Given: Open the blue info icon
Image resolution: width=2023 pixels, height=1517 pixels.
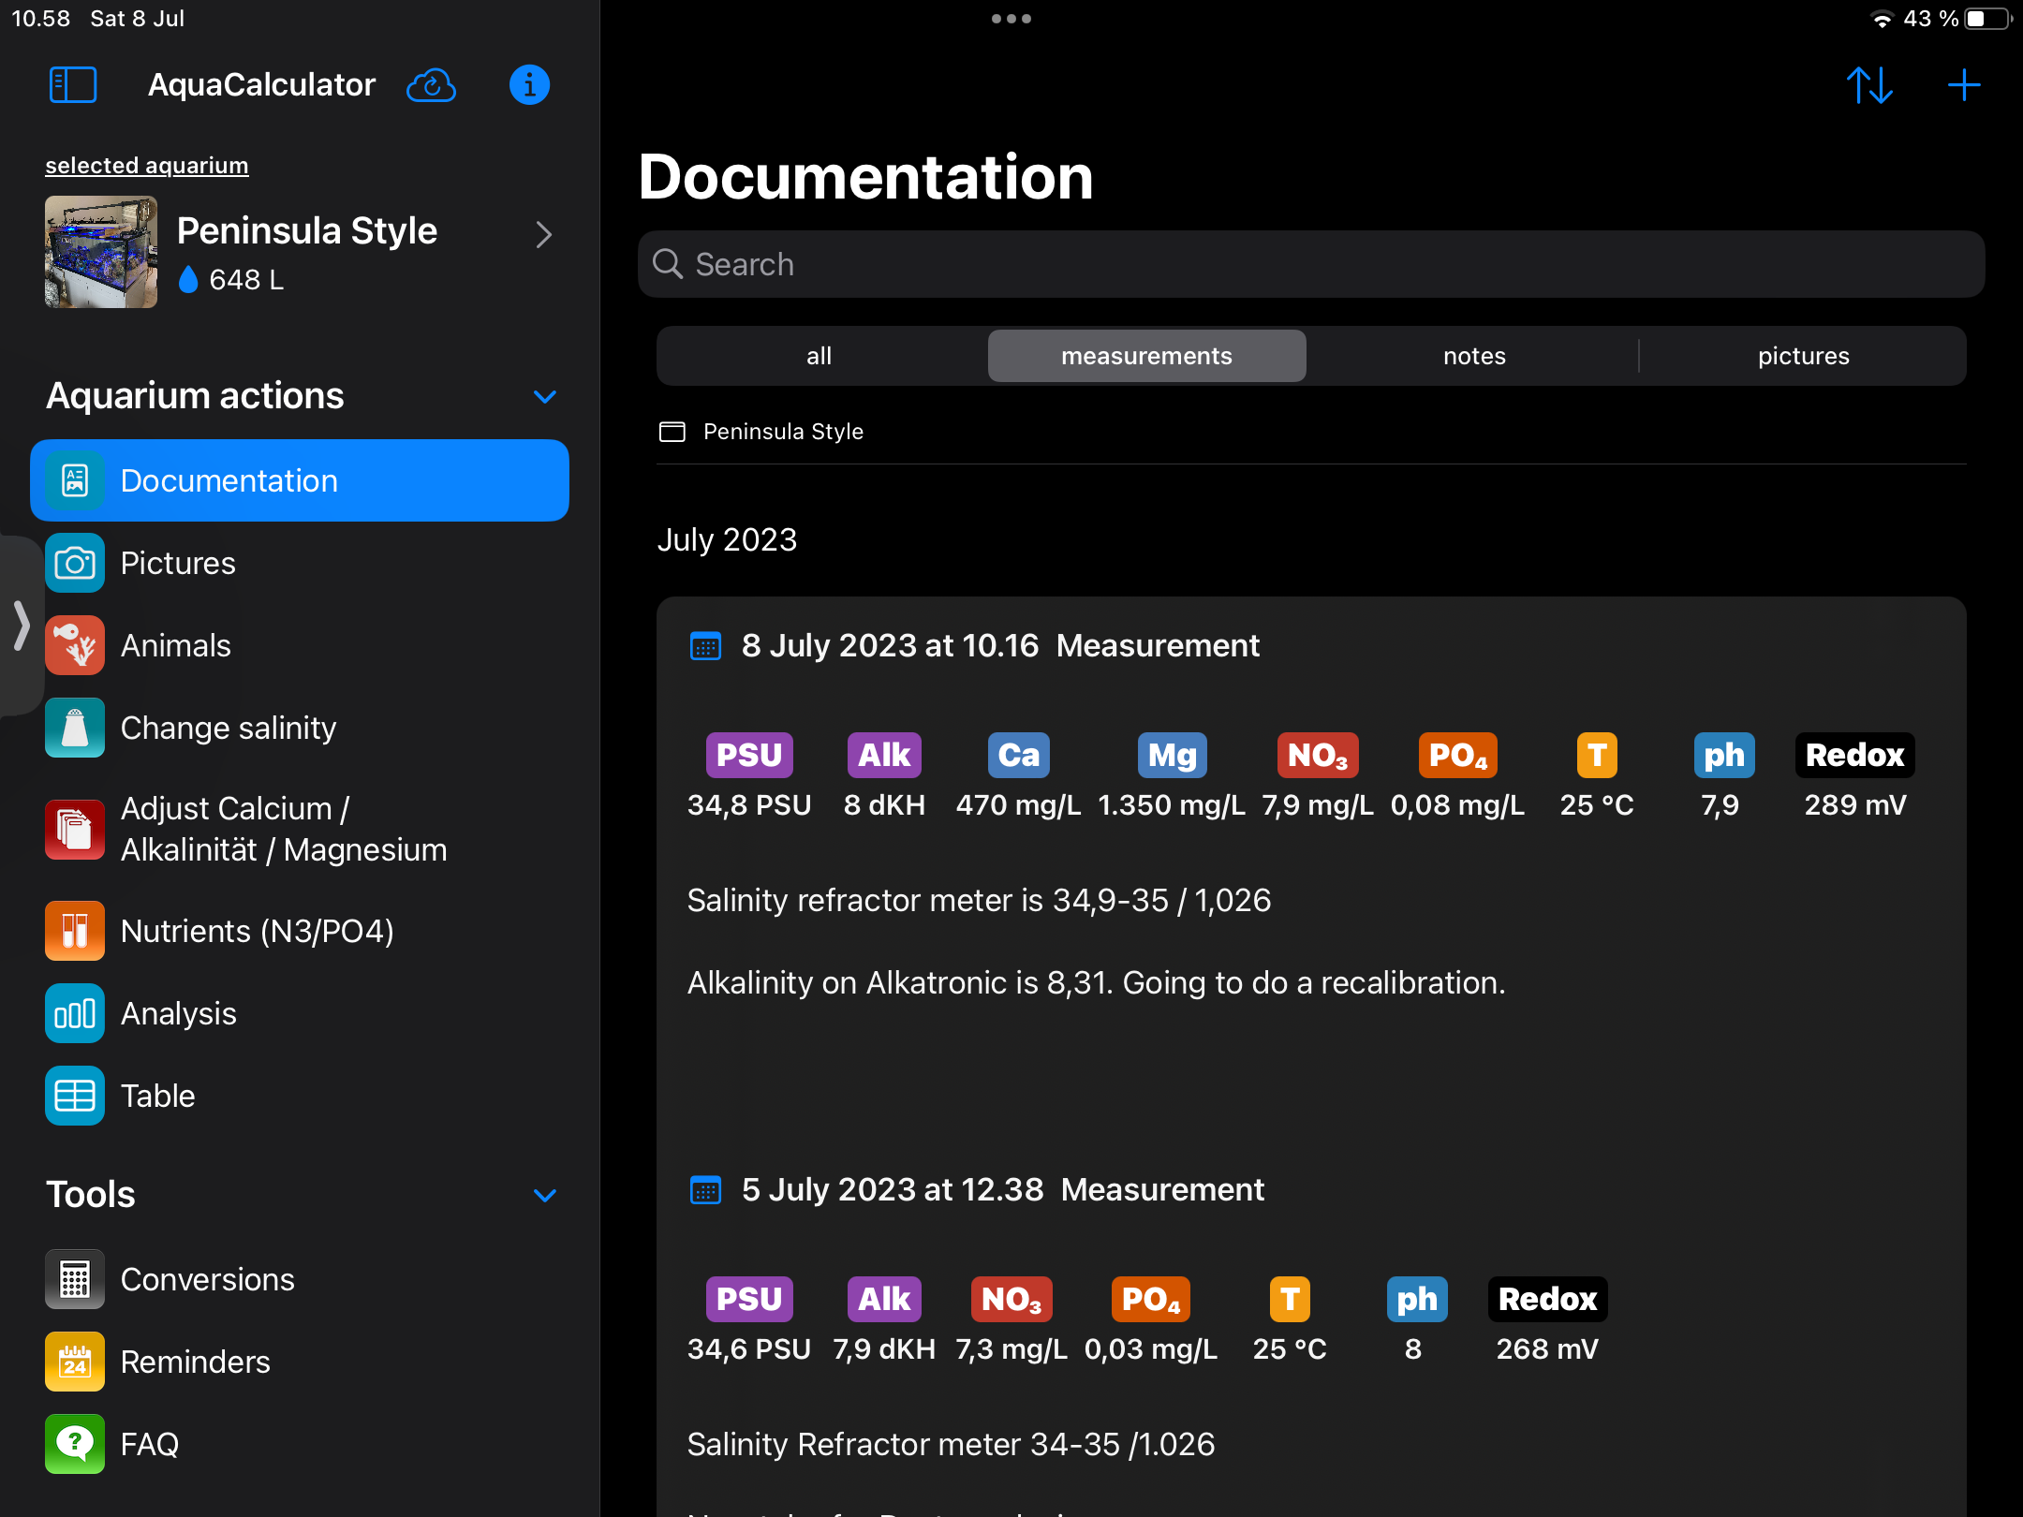Looking at the screenshot, I should click(529, 85).
